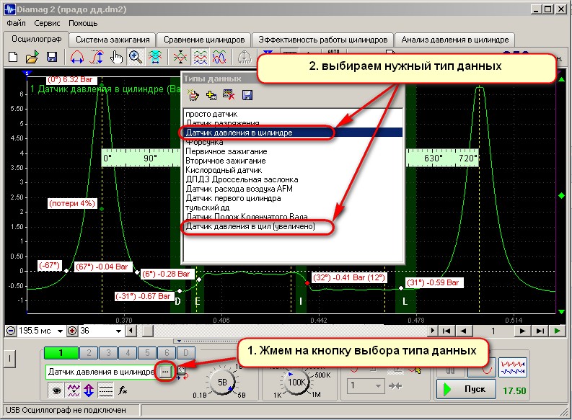Screen dimensions: 572x420
Task: Jump to the first frame
Action: pyautogui.click(x=446, y=331)
